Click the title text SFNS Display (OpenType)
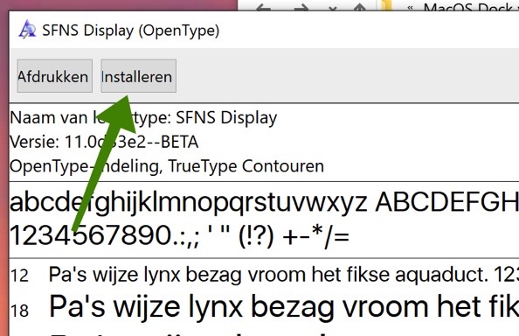The image size is (519, 336). pos(131,31)
